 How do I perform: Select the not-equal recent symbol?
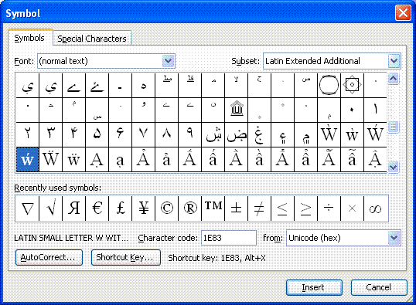click(x=260, y=208)
